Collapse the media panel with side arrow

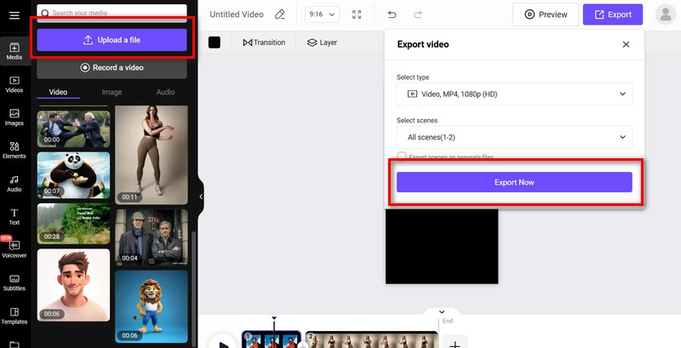(x=201, y=197)
